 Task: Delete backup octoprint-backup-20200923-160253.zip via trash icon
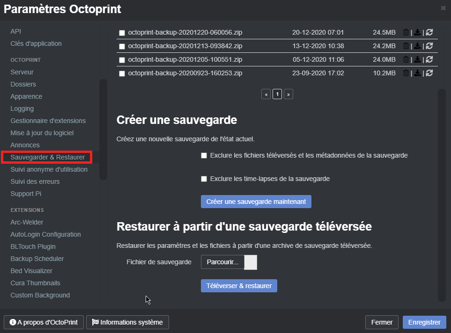click(x=406, y=73)
